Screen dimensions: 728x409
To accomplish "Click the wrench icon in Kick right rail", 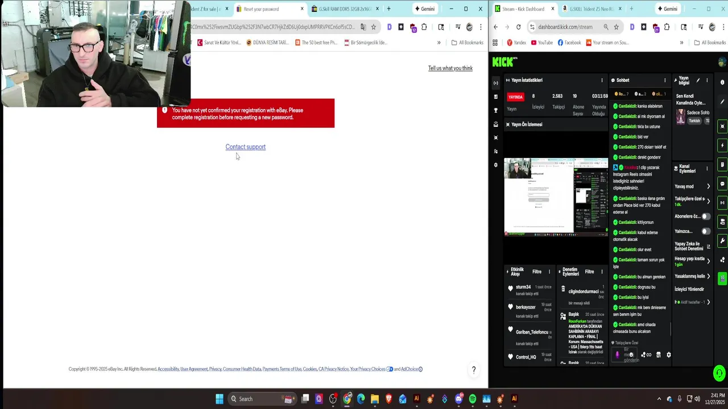I will tap(722, 241).
